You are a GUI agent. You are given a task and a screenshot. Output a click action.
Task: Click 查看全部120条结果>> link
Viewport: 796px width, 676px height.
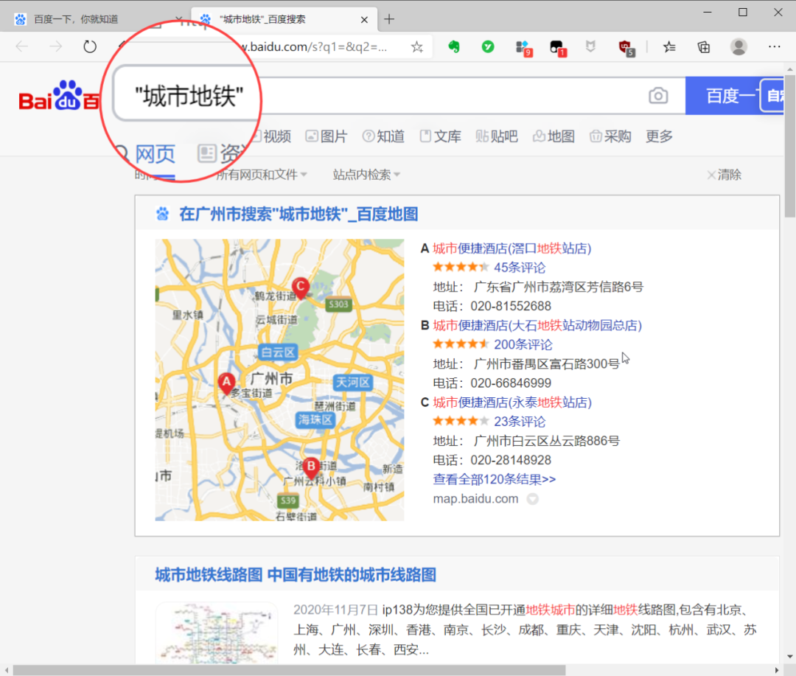(x=494, y=479)
